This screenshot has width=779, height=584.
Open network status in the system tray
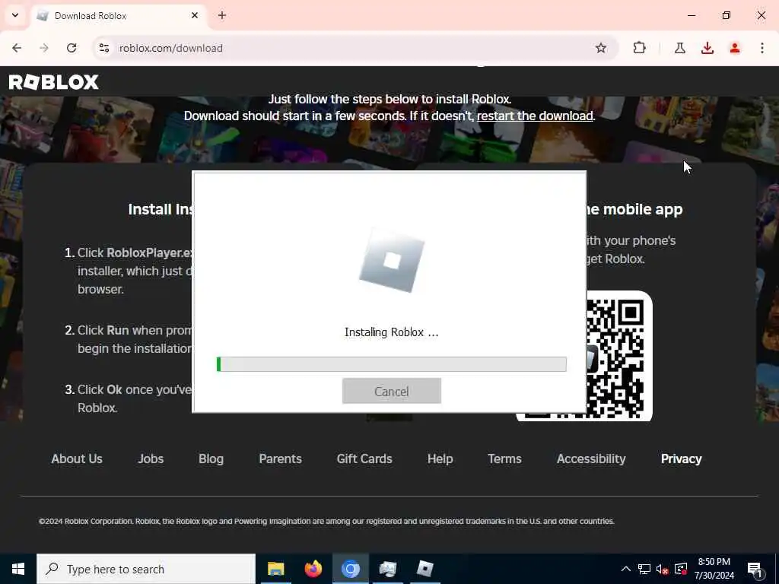[x=644, y=569]
